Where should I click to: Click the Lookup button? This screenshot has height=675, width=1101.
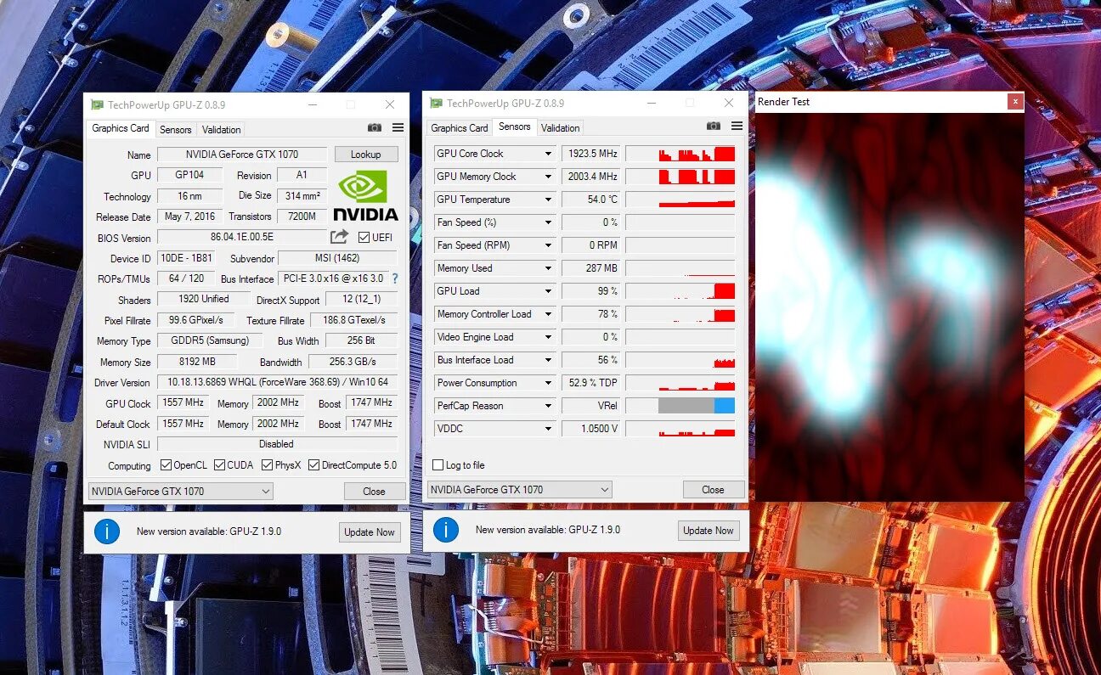pyautogui.click(x=366, y=155)
